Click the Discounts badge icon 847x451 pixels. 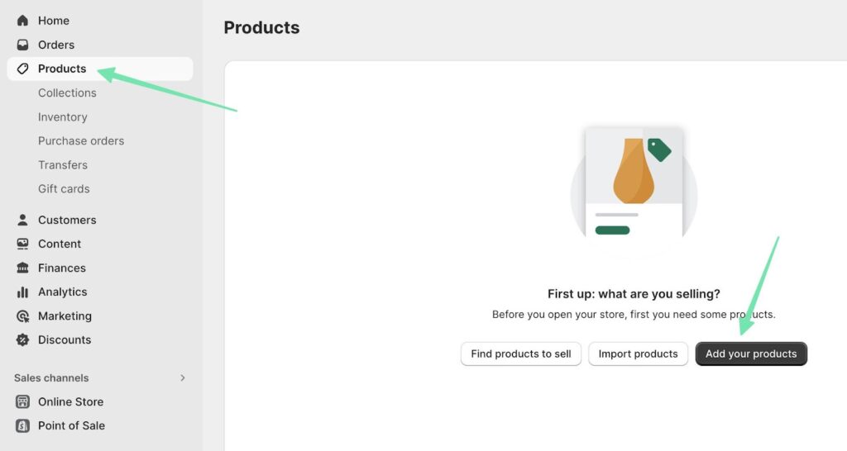(x=22, y=339)
